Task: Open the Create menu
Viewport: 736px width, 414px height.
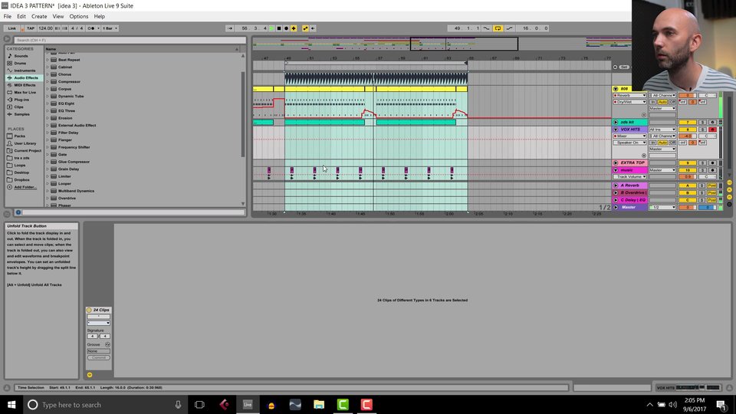Action: [39, 16]
